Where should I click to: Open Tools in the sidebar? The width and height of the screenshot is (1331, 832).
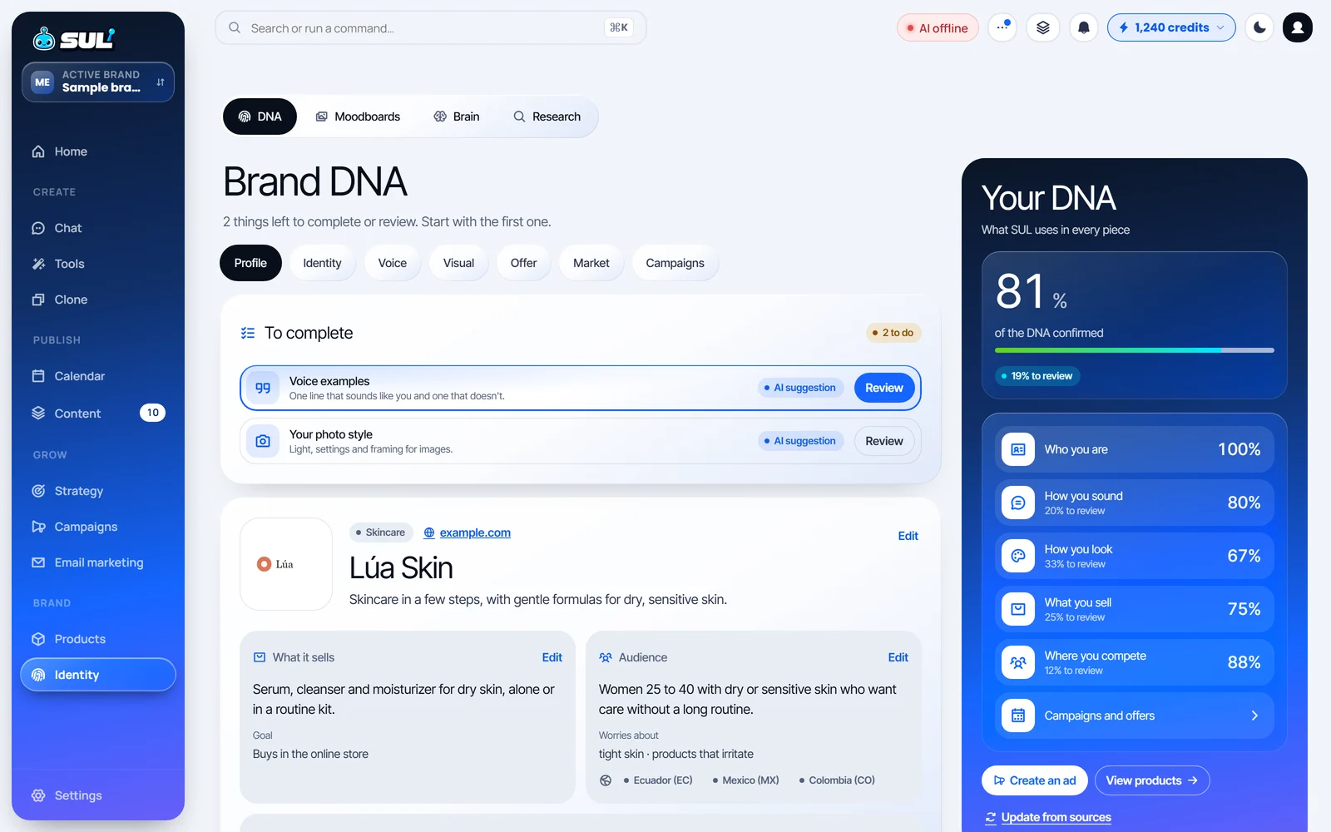98,264
